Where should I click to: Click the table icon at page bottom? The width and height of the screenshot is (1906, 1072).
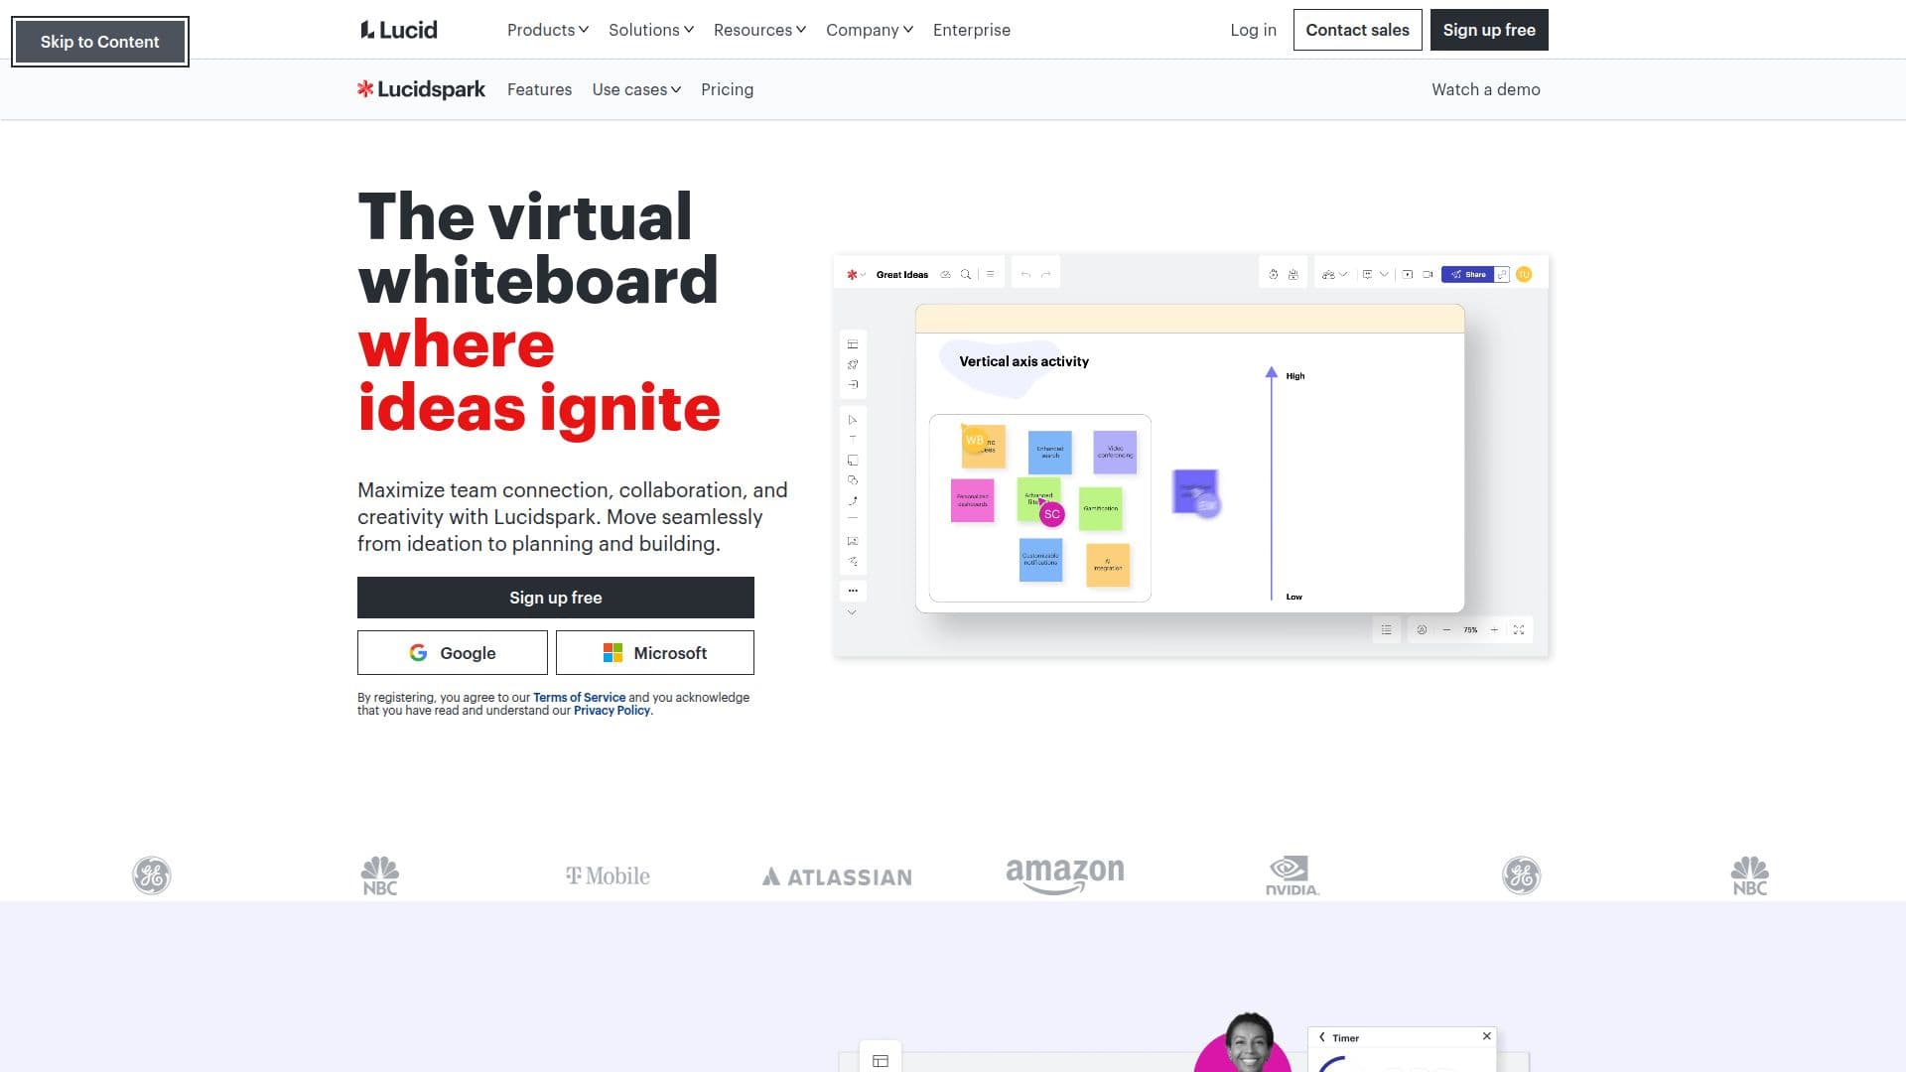point(881,1061)
